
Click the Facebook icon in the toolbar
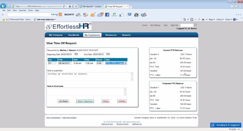tap(107, 14)
